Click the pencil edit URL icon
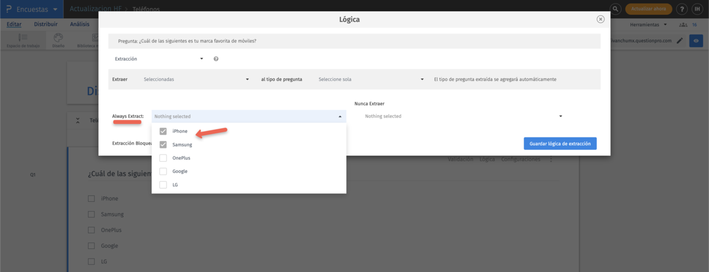This screenshot has width=709, height=272. point(680,41)
